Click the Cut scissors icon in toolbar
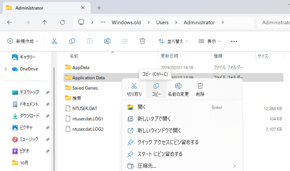 click(54, 41)
